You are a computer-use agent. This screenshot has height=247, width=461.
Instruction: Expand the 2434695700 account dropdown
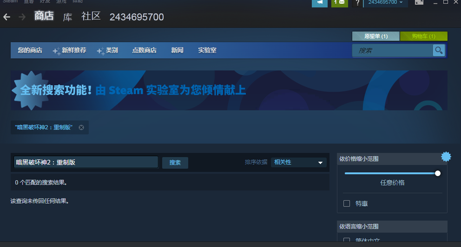click(385, 2)
